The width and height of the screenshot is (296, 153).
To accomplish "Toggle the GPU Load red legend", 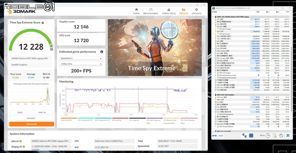I will (x=120, y=119).
